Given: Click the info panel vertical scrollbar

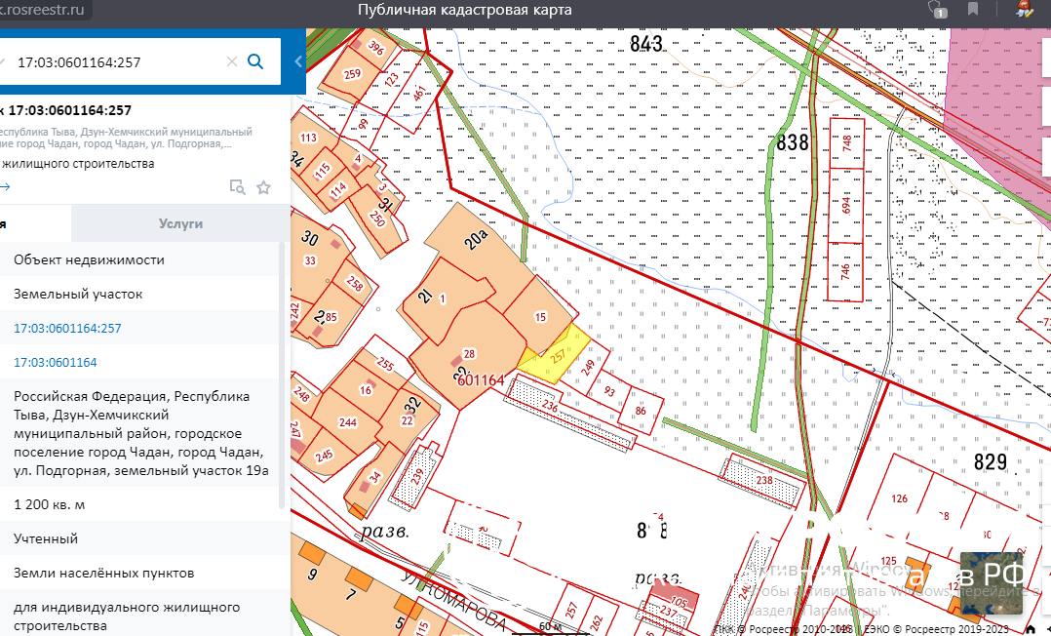Looking at the screenshot, I should [x=284, y=380].
